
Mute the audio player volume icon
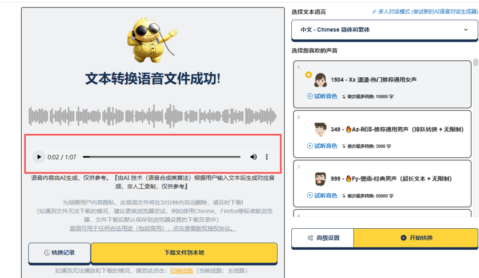click(254, 157)
